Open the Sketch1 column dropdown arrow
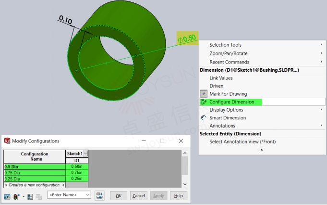Viewport: 327px width, 205px height. point(85,154)
